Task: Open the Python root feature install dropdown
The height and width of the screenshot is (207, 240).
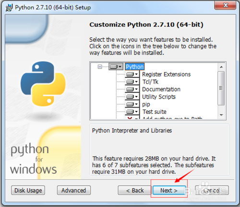Action: pos(116,66)
